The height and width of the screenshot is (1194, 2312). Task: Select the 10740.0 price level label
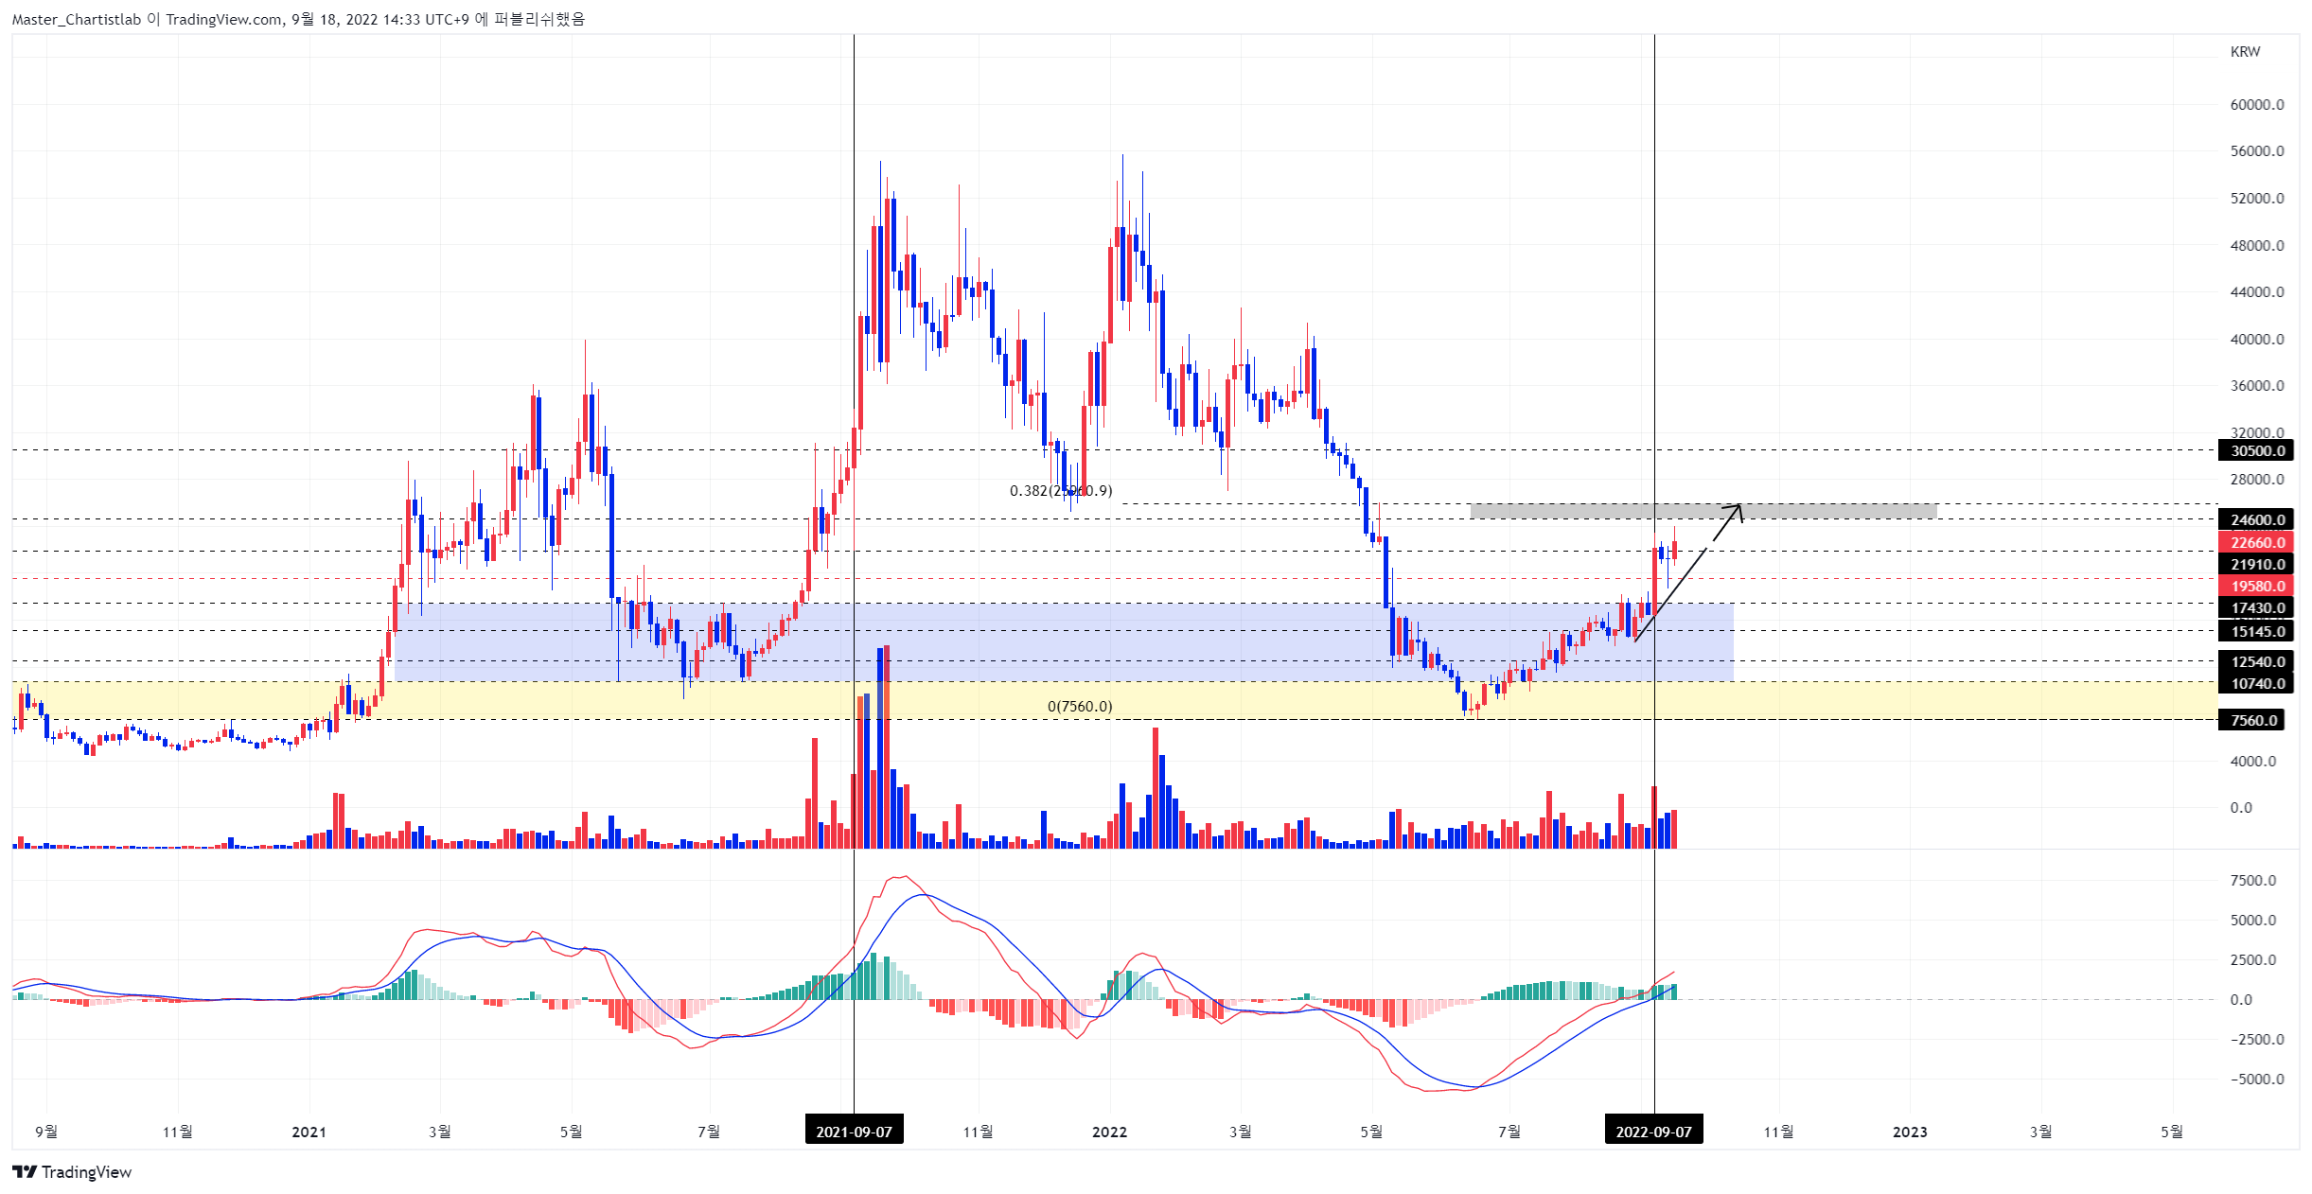coord(2256,683)
